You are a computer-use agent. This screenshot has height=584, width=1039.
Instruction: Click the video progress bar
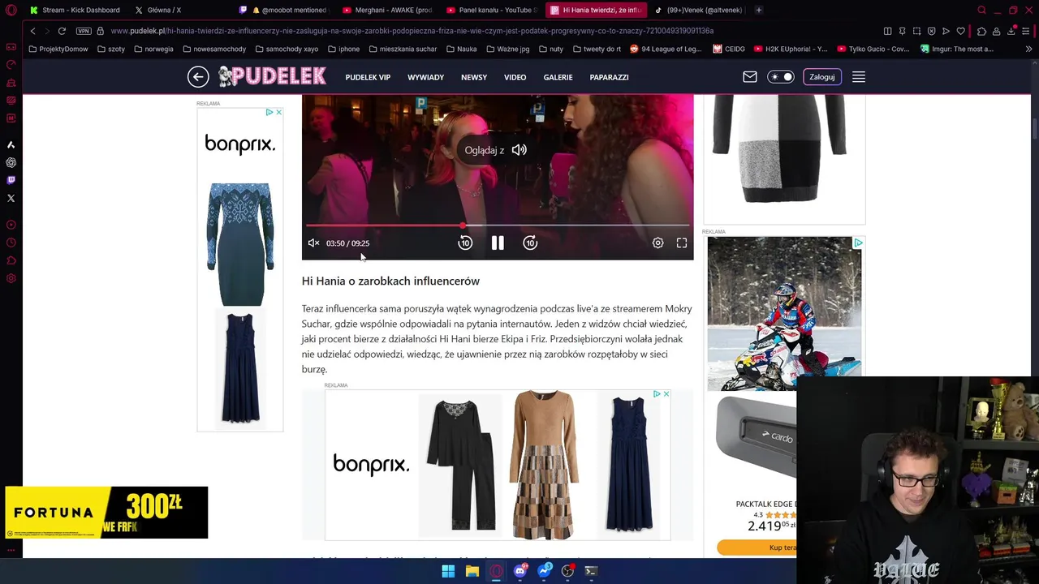click(x=498, y=225)
